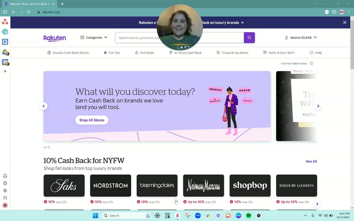Open the blue Q app in the sidebar
The image size is (354, 221).
coord(5,42)
